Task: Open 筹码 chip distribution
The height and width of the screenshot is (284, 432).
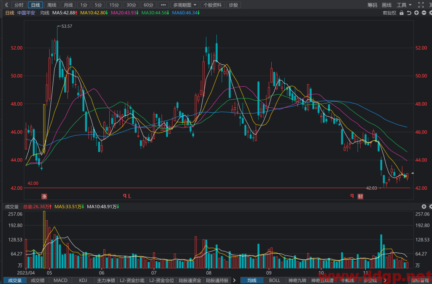Action: click(x=372, y=5)
